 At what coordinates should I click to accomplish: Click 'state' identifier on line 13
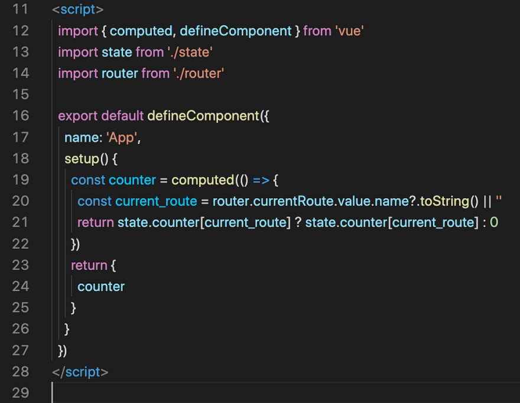117,52
